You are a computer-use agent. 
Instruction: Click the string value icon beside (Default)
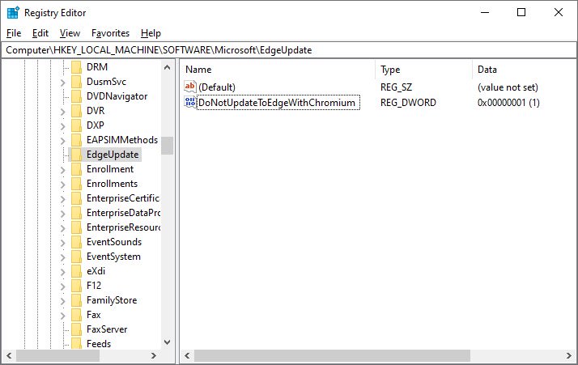click(x=190, y=87)
